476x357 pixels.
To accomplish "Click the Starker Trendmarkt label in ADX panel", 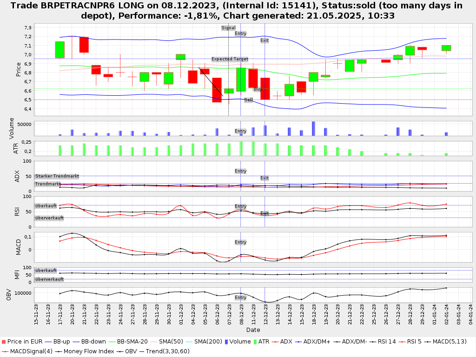I will coord(57,176).
